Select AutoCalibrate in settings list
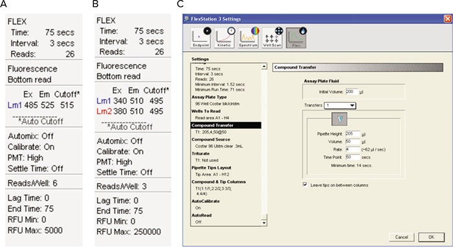The width and height of the screenshot is (453, 247). coord(206,201)
